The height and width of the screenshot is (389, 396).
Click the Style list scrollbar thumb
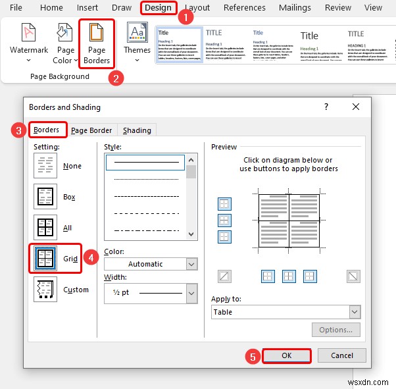pyautogui.click(x=191, y=172)
